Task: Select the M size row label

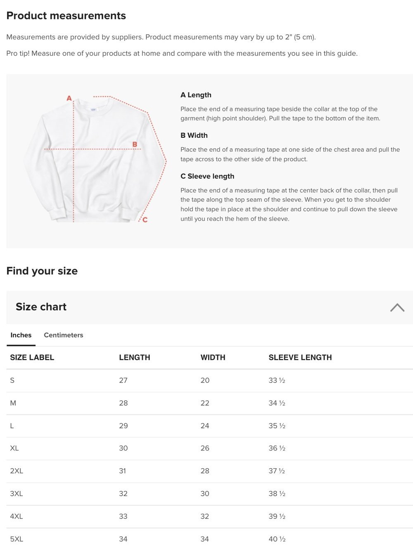Action: [x=13, y=403]
